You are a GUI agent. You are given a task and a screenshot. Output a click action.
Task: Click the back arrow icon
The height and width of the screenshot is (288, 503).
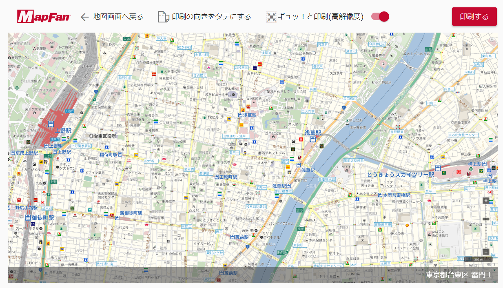point(84,17)
